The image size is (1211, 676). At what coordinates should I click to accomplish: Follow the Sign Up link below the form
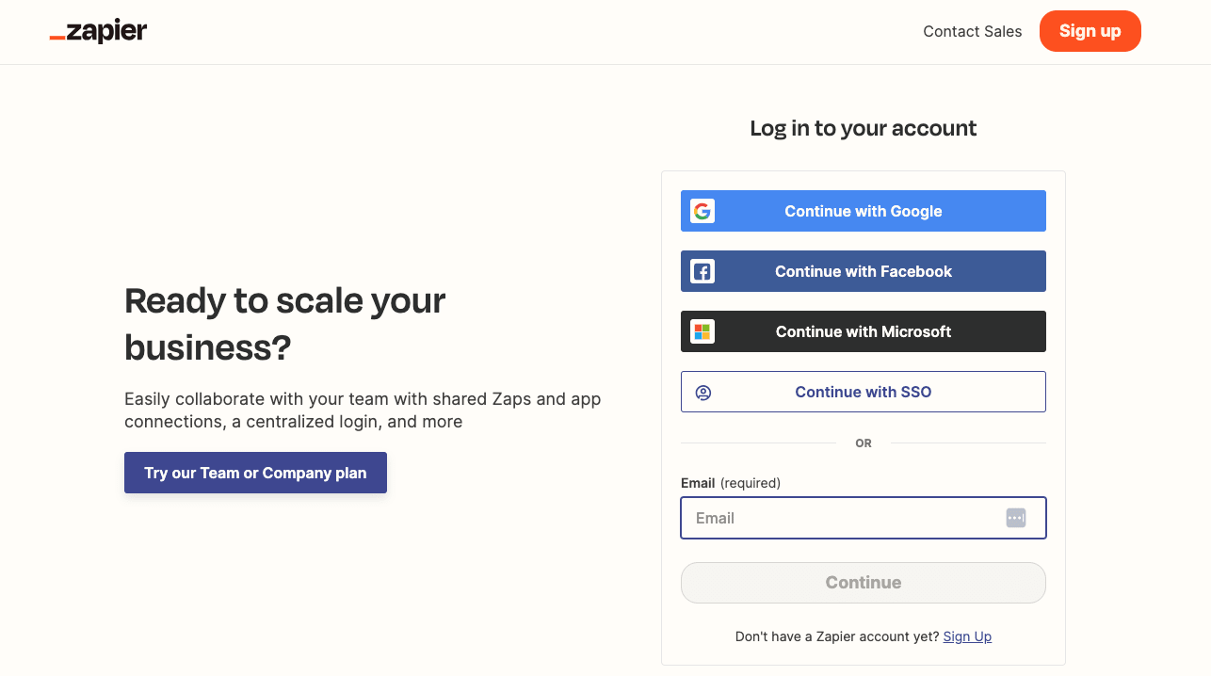point(967,636)
